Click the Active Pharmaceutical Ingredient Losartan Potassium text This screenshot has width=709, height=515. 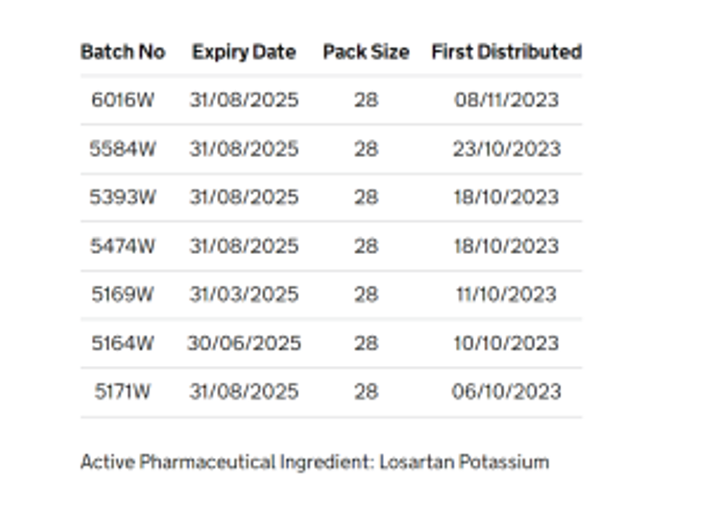click(x=315, y=462)
